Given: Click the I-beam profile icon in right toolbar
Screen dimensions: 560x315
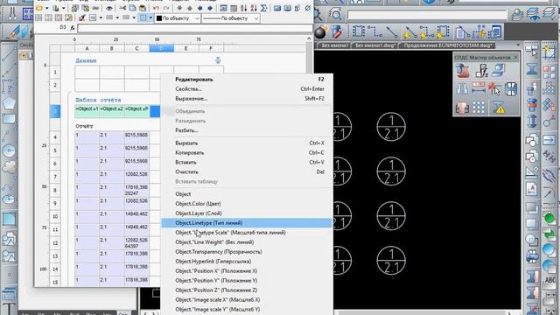Looking at the screenshot, I should pyautogui.click(x=532, y=69).
